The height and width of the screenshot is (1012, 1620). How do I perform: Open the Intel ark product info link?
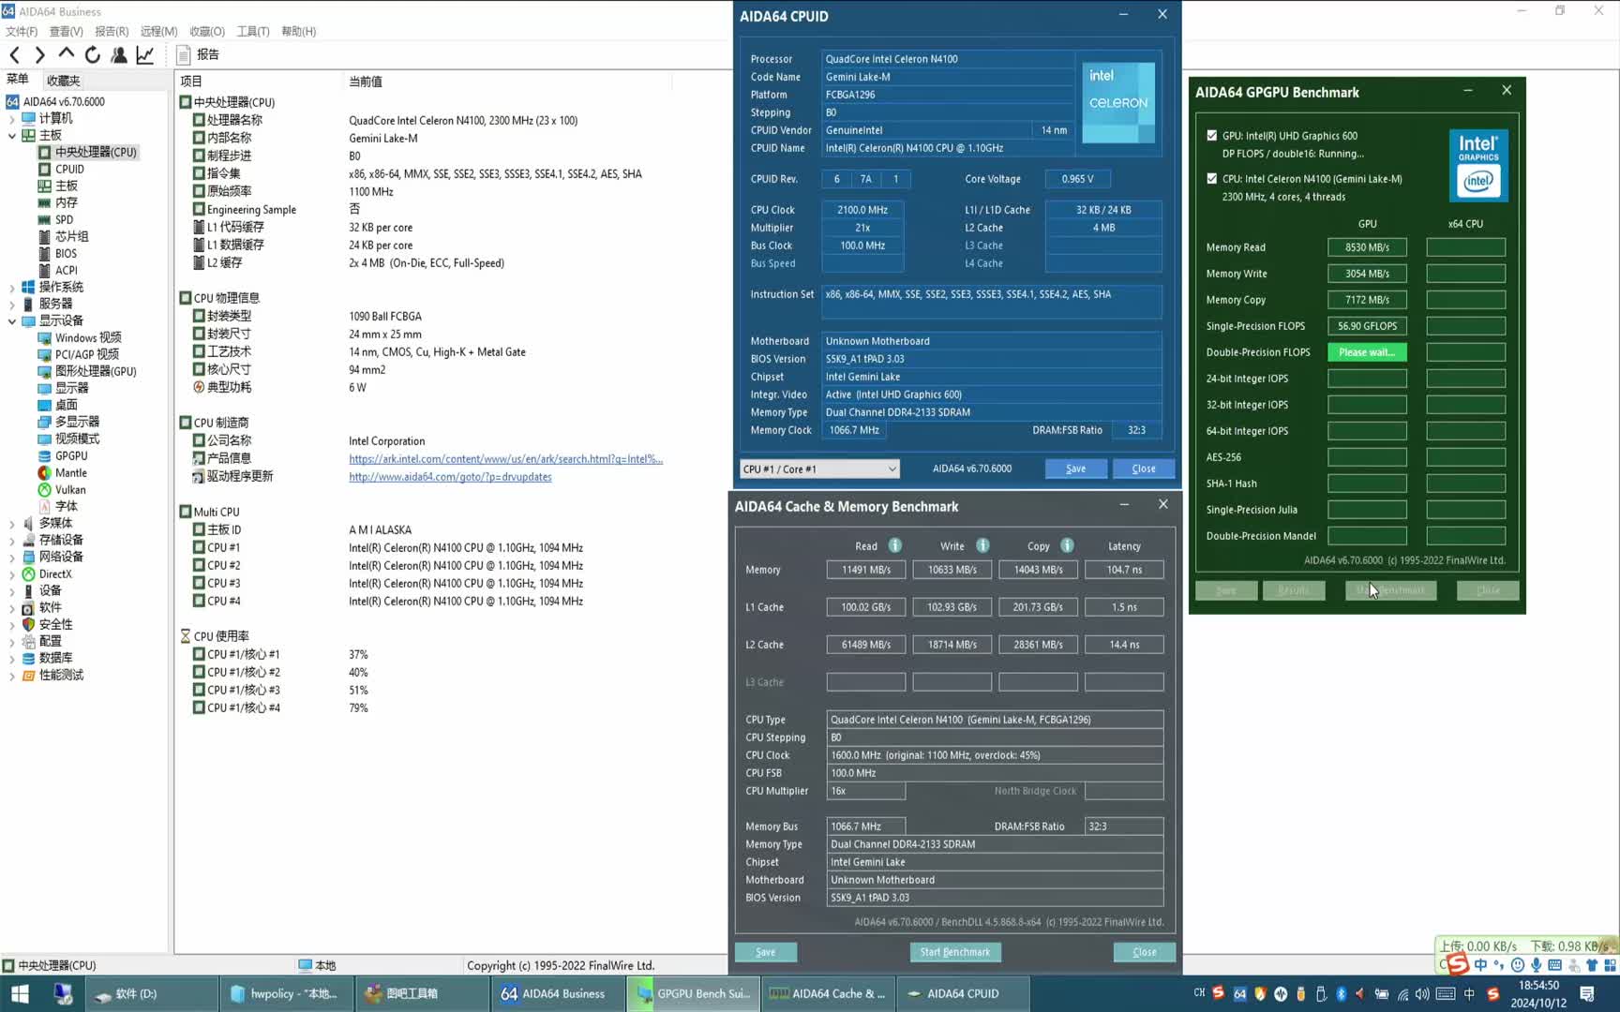(x=505, y=459)
